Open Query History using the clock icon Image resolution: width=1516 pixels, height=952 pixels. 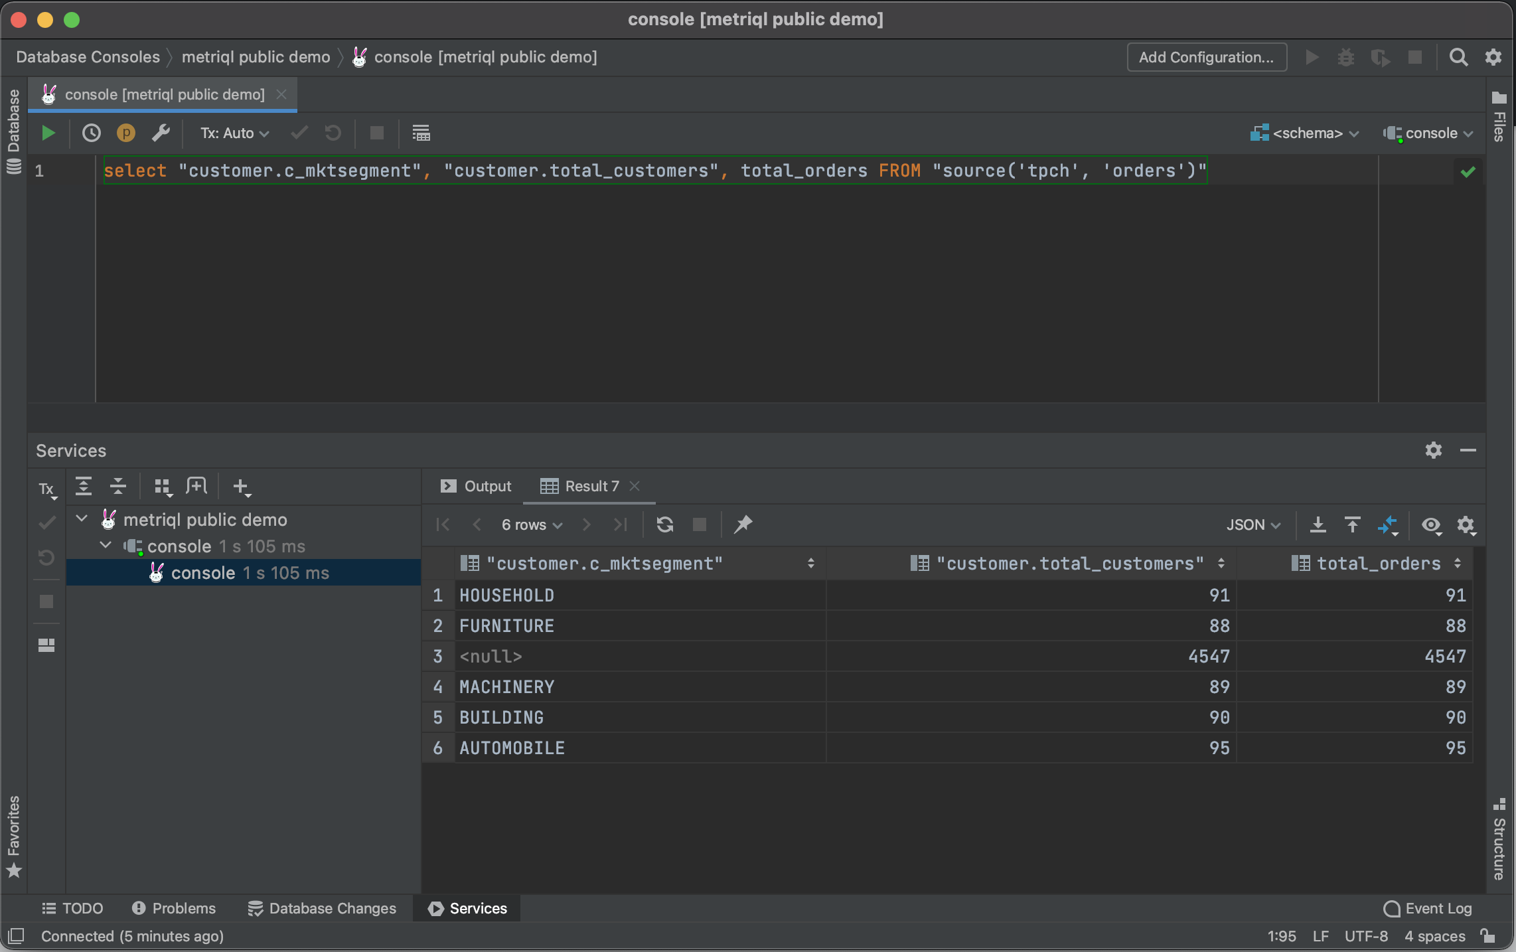click(x=91, y=133)
